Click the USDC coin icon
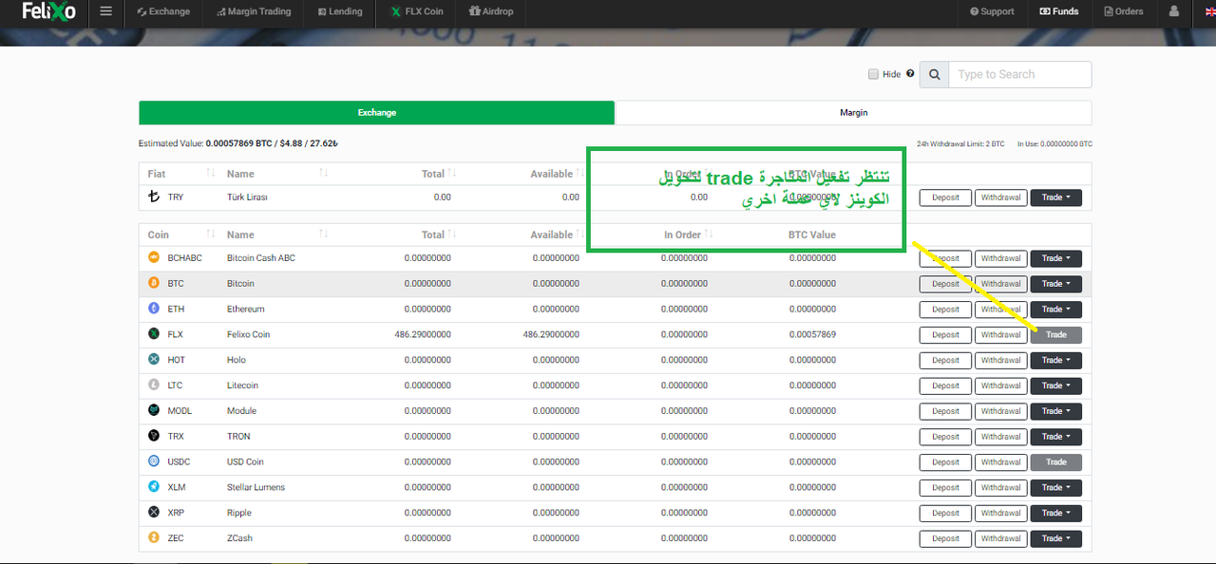 click(154, 461)
